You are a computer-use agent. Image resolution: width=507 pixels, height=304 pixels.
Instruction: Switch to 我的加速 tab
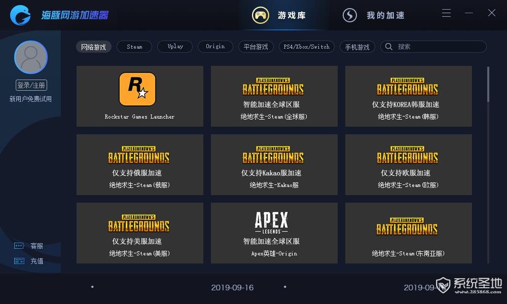click(374, 15)
